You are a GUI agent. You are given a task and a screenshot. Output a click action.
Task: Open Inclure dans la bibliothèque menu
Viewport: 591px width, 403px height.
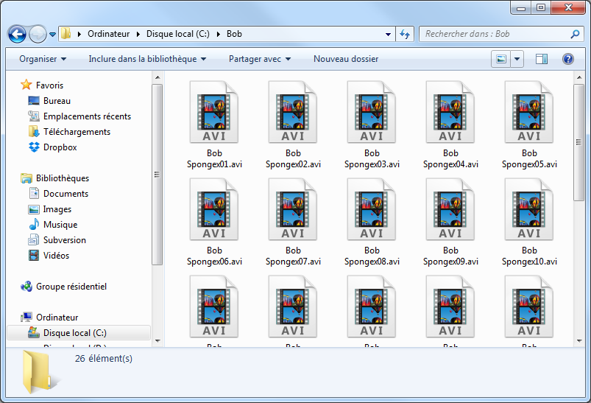click(x=147, y=59)
